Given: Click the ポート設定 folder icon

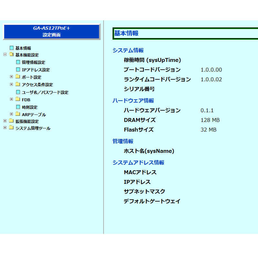Looking at the screenshot, I should coord(18,77).
